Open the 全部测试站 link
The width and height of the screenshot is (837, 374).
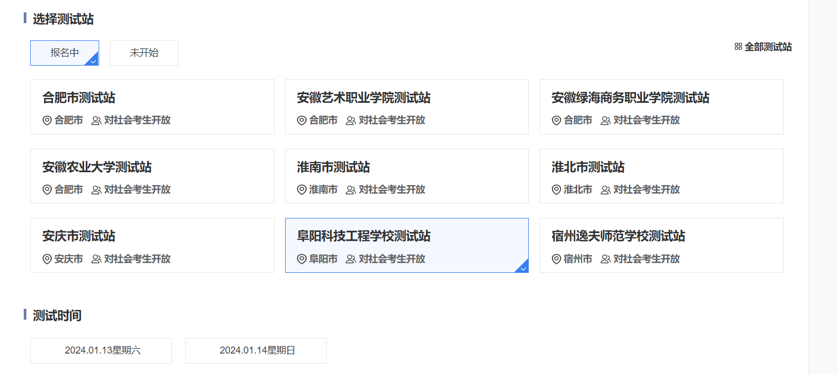(x=768, y=47)
